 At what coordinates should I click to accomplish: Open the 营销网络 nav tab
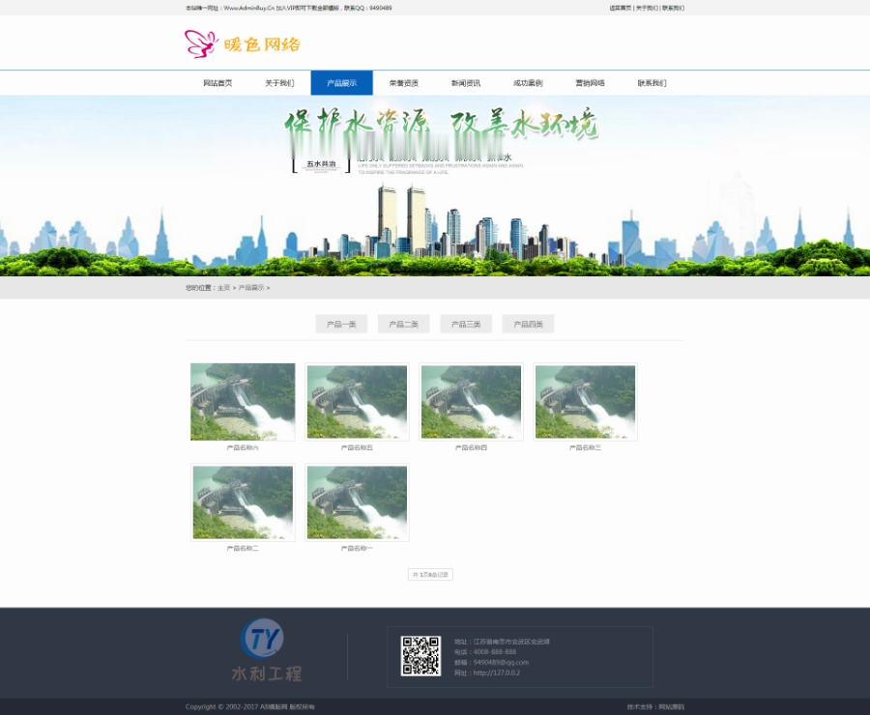click(591, 83)
